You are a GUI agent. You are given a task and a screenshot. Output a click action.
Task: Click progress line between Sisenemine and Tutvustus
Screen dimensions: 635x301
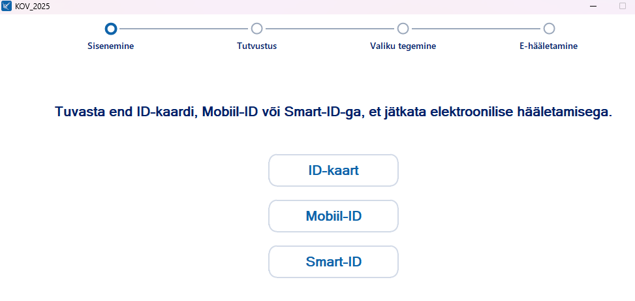tap(184, 29)
